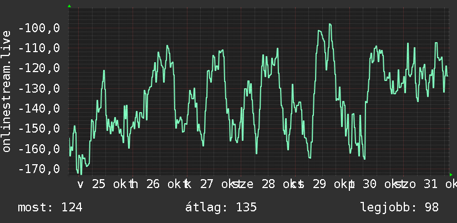The image size is (457, 223).
Task: Select the 25 okt date label
Action: [x=112, y=185]
